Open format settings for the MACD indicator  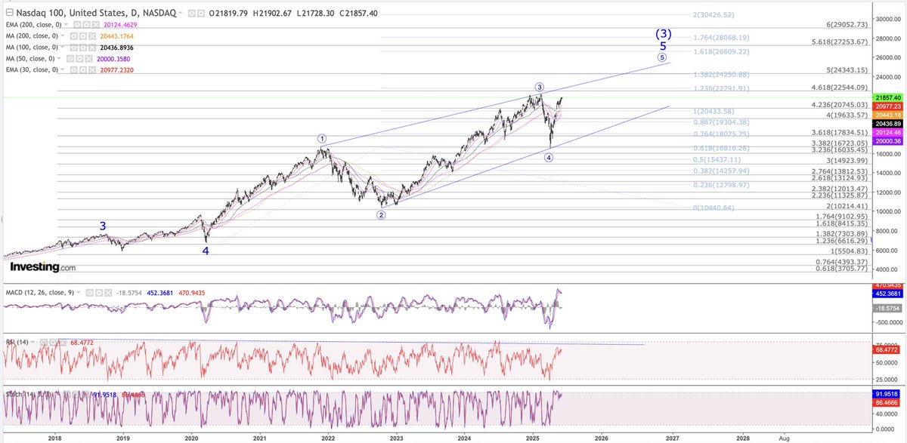pyautogui.click(x=99, y=293)
